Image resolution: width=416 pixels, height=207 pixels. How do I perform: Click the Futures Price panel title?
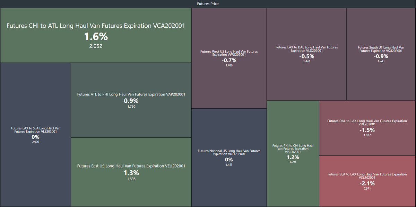pos(208,4)
